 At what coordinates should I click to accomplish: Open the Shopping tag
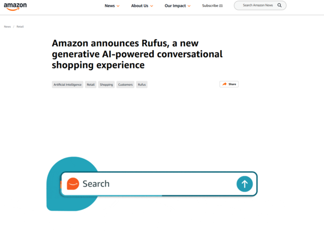click(106, 85)
